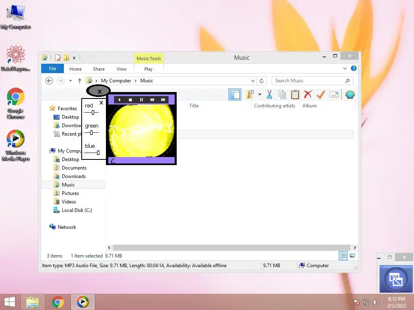This screenshot has height=310, width=414.
Task: Click the Rename icon in the toolbar
Action: tap(334, 94)
